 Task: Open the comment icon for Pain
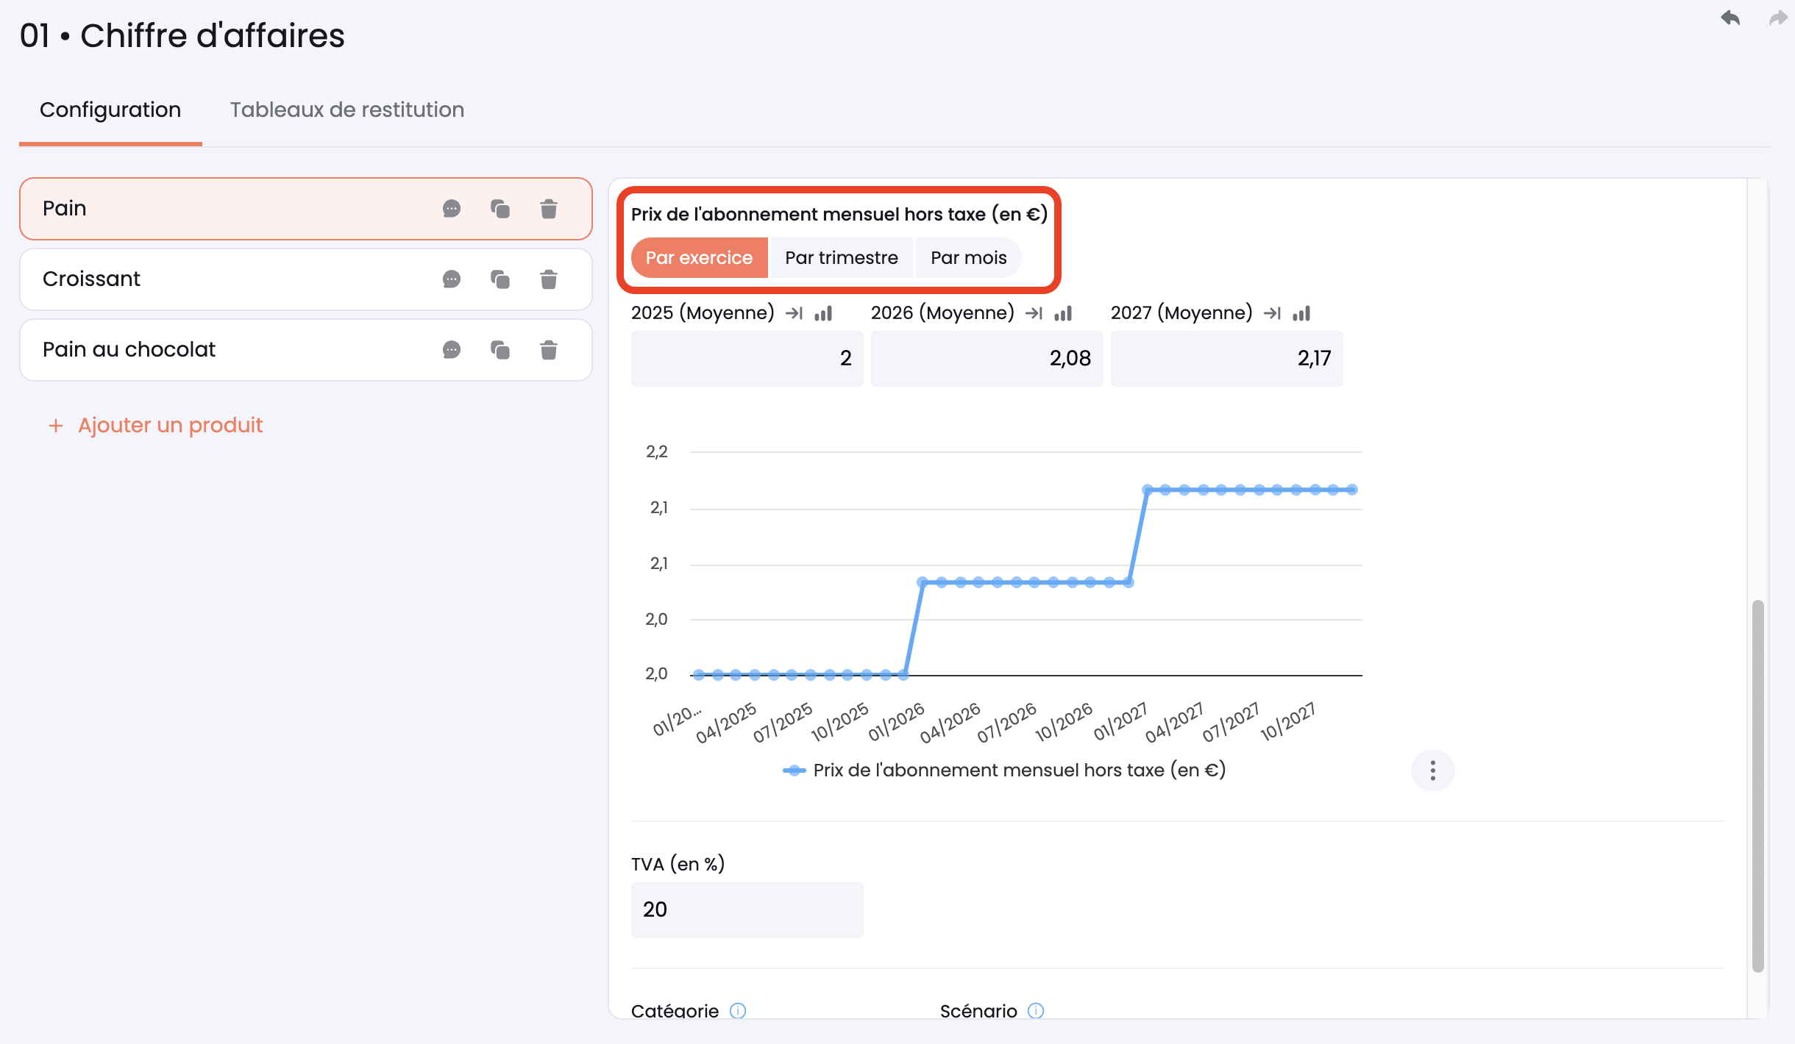[452, 209]
